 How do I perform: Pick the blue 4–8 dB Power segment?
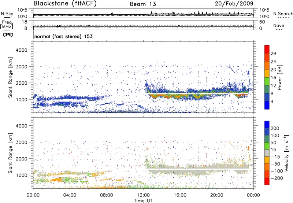point(267,97)
